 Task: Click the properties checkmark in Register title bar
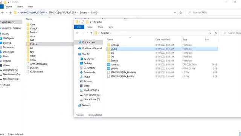pyautogui.click(x=83, y=22)
